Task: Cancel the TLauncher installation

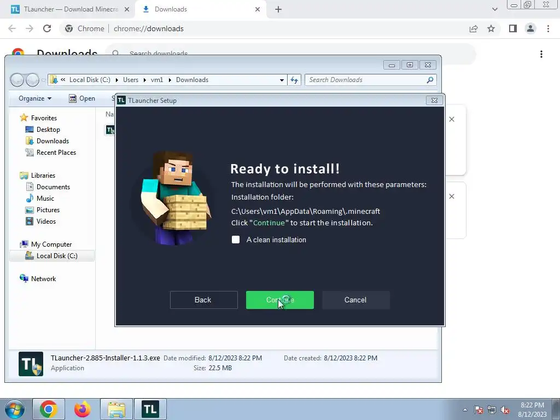Action: [x=355, y=300]
